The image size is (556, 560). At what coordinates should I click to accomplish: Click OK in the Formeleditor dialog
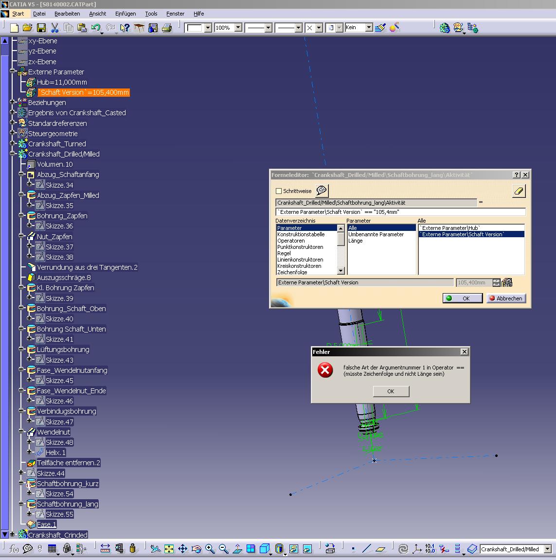point(463,298)
